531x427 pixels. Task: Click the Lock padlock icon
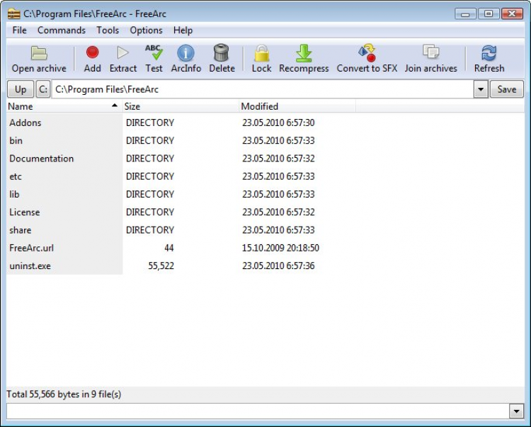click(x=261, y=55)
